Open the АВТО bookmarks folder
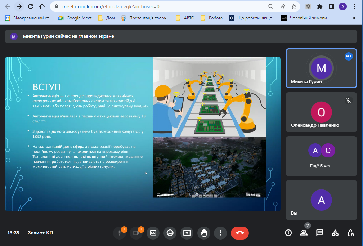This screenshot has height=246, width=363. pos(187,18)
